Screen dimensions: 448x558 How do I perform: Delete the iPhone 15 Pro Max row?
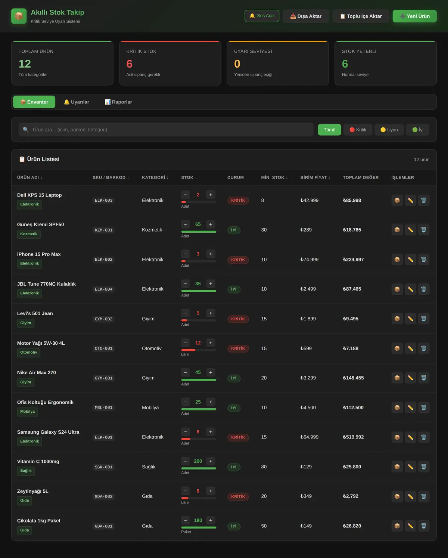coord(424,260)
